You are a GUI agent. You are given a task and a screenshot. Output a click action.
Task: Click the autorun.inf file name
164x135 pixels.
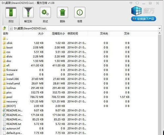click(13, 128)
